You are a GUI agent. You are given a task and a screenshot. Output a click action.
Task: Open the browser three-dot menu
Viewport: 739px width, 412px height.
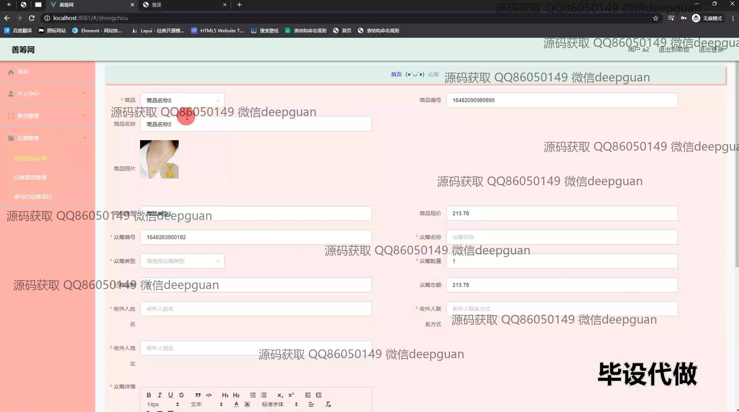733,18
